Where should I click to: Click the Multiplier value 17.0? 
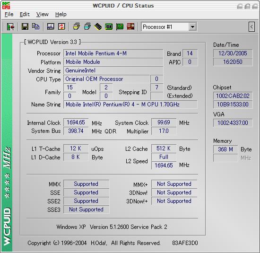(164, 131)
